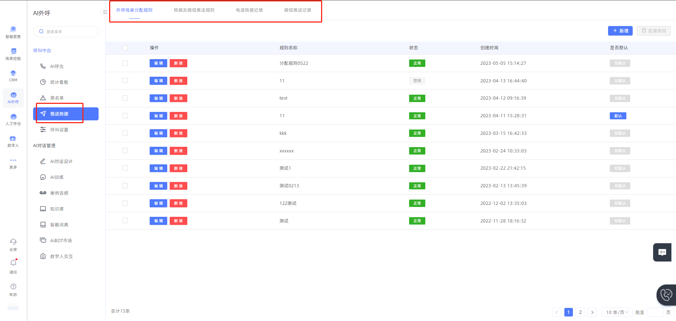Switch to 转接及微信推送规则 tab
This screenshot has height=321, width=676.
click(x=194, y=10)
